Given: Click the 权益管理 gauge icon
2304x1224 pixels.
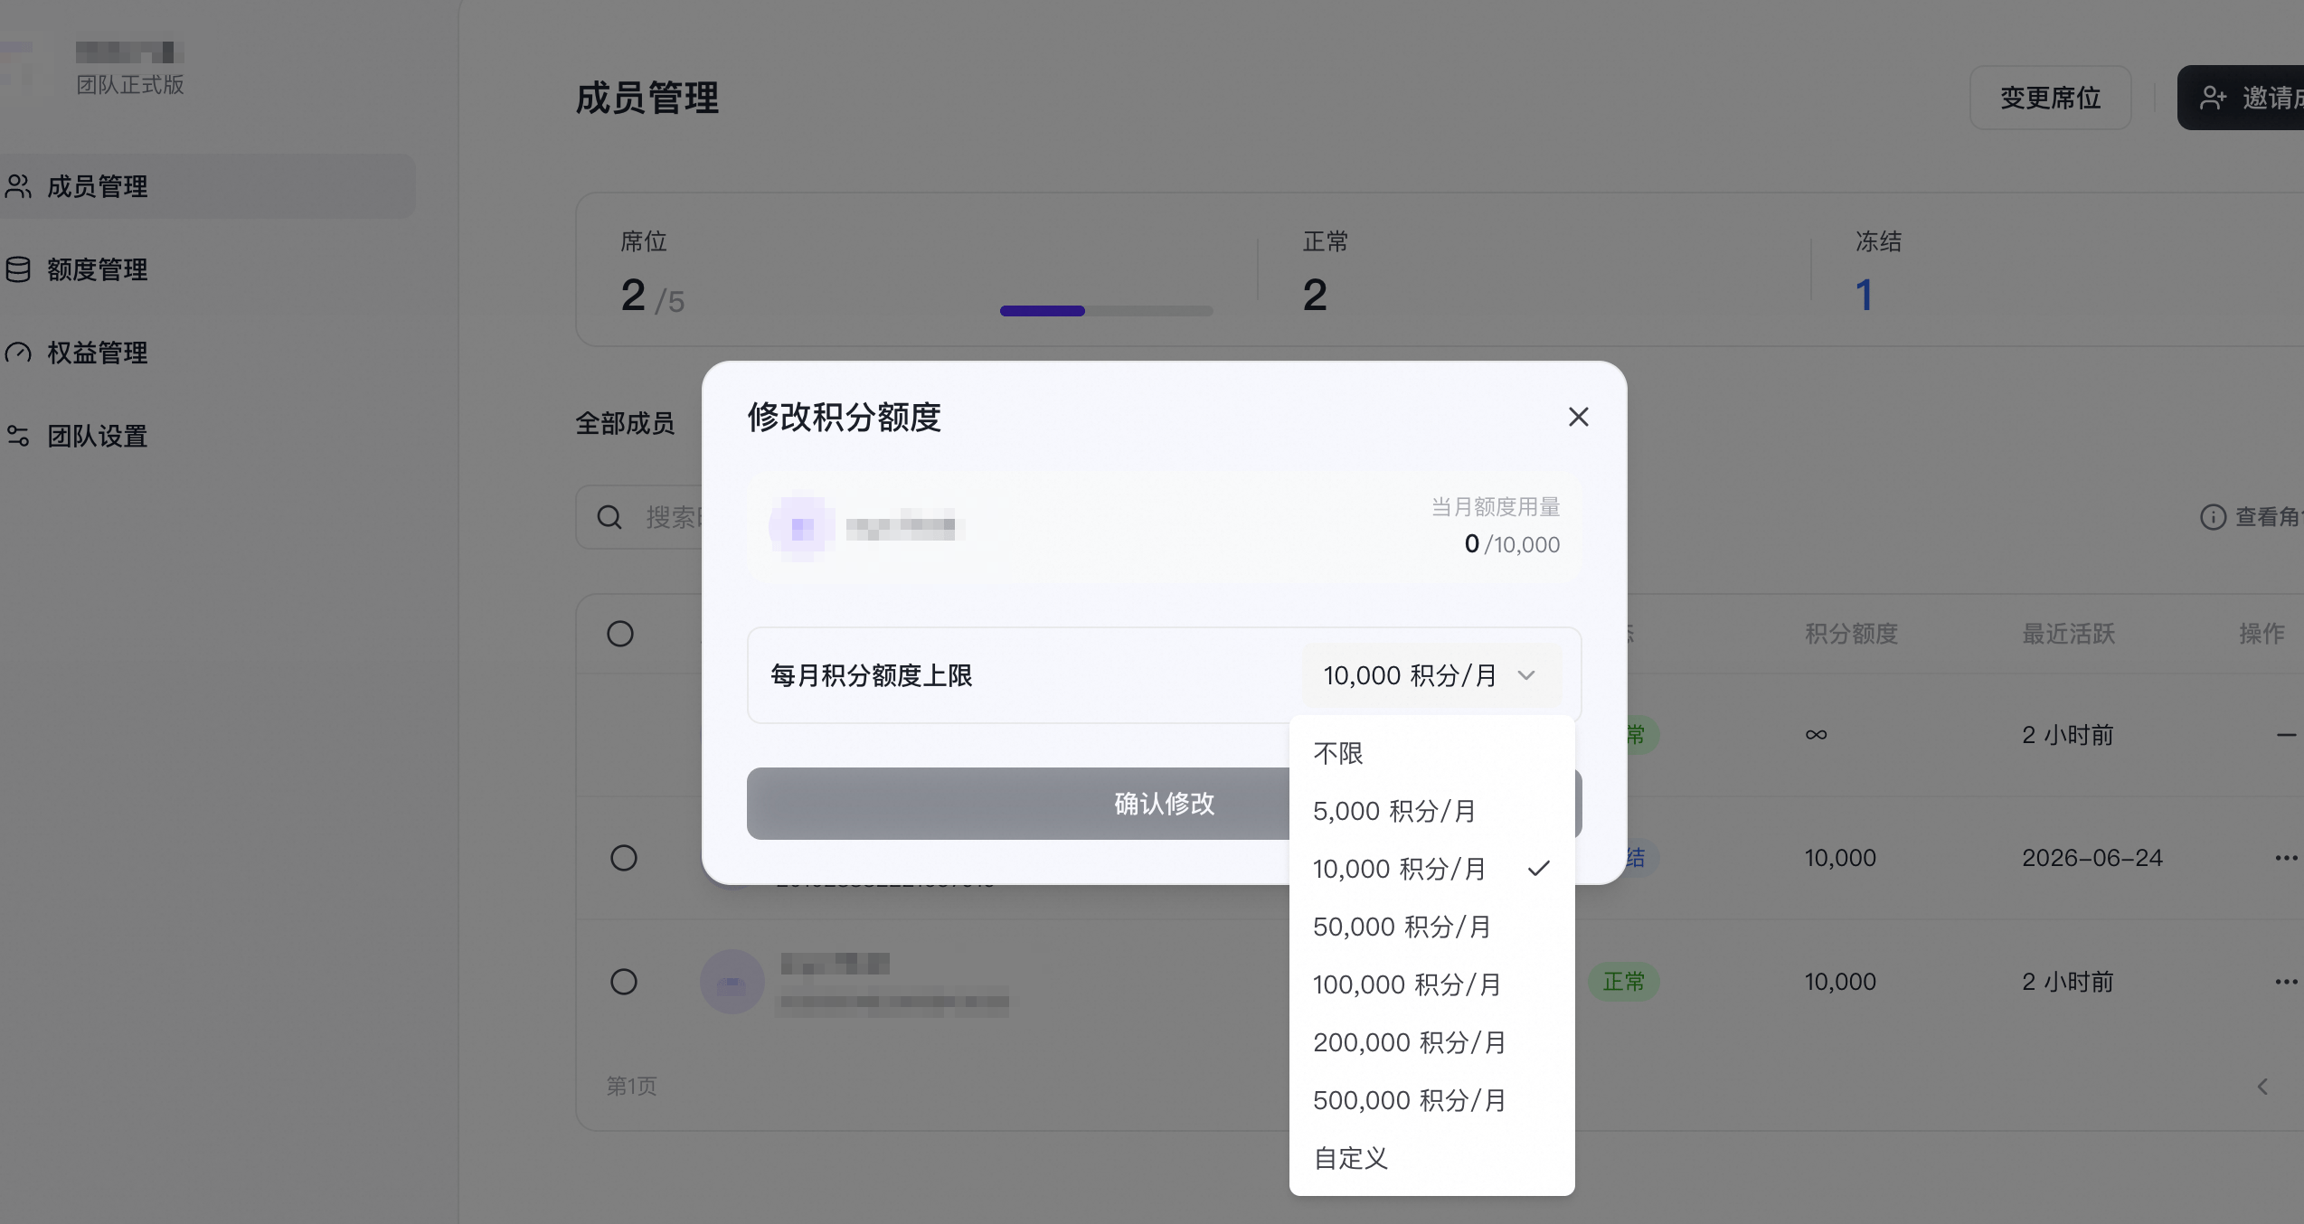Looking at the screenshot, I should 18,353.
